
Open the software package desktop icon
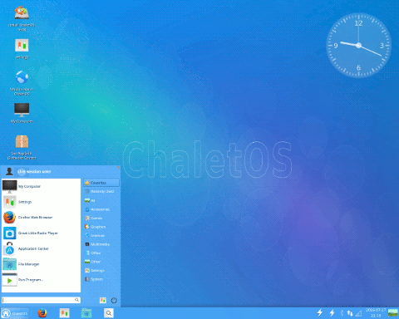pos(22,147)
